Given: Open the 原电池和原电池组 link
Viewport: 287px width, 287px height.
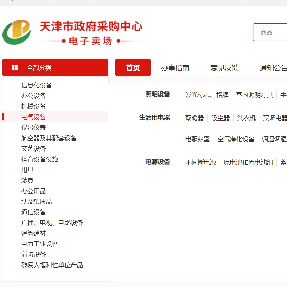Looking at the screenshot, I should (248, 162).
